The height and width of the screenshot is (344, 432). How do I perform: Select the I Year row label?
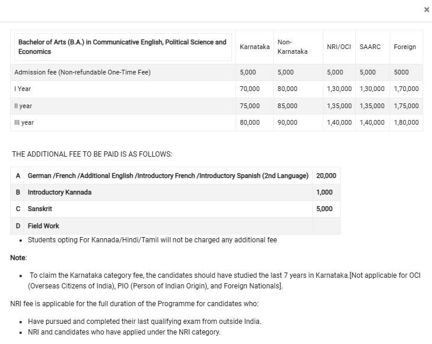[22, 89]
